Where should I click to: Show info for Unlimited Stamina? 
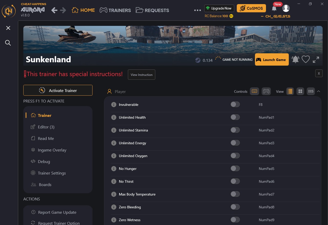click(x=114, y=130)
